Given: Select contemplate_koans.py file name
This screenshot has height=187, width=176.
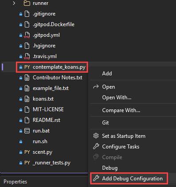Looking at the screenshot, I should tap(59, 67).
